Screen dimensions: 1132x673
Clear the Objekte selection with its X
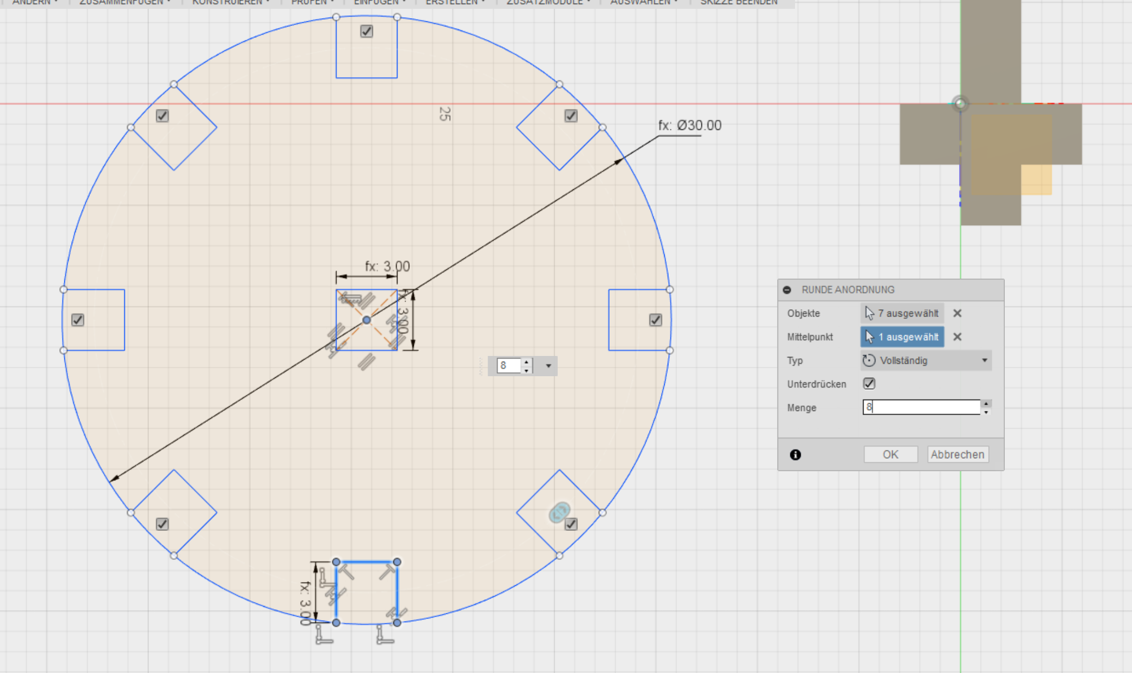coord(957,313)
